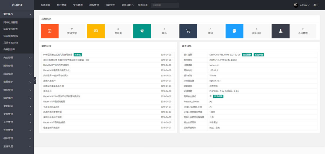This screenshot has height=154, width=325.
Task: Click the member management person icon
Action: click(280, 31)
